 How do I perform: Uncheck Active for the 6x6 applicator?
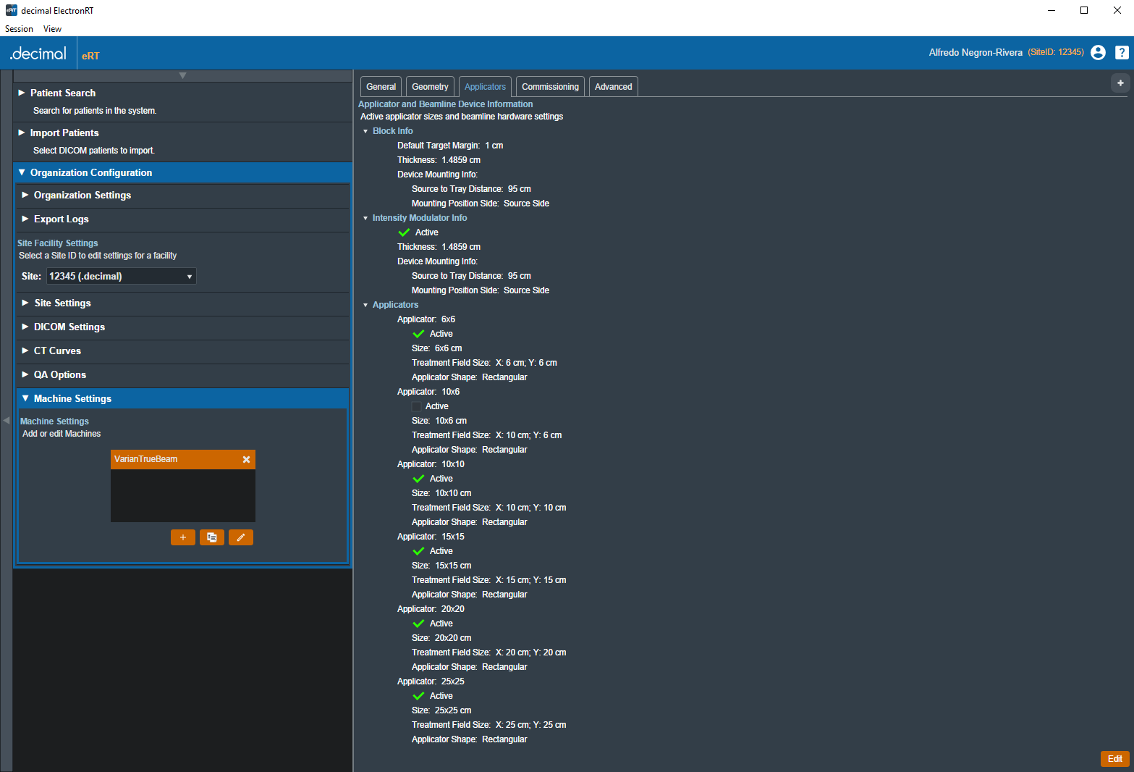coord(418,334)
